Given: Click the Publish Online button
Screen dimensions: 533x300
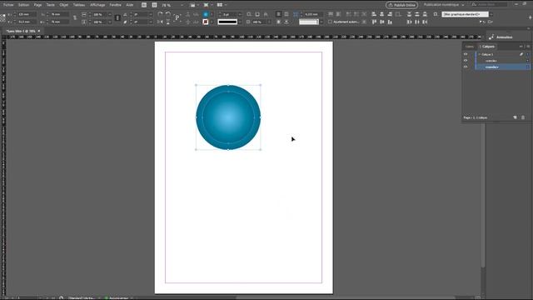Looking at the screenshot, I should pyautogui.click(x=401, y=5).
